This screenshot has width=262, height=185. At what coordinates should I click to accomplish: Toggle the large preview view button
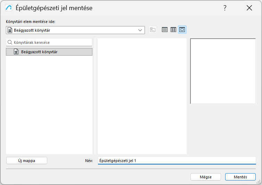click(182, 30)
